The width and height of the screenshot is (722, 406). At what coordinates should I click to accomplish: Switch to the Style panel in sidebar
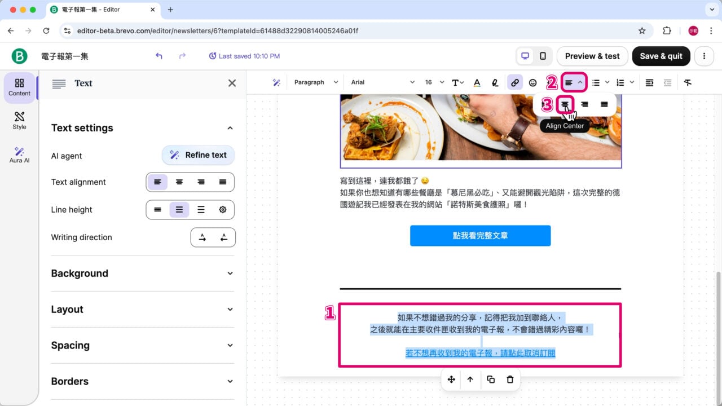(x=19, y=120)
